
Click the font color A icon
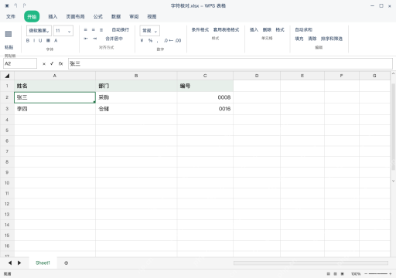(56, 40)
